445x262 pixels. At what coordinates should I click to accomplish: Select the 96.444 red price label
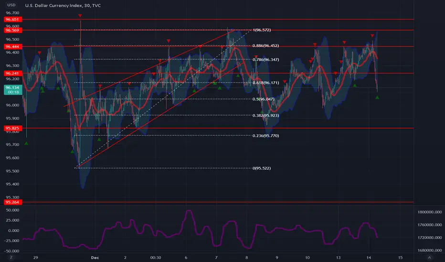tap(13, 47)
